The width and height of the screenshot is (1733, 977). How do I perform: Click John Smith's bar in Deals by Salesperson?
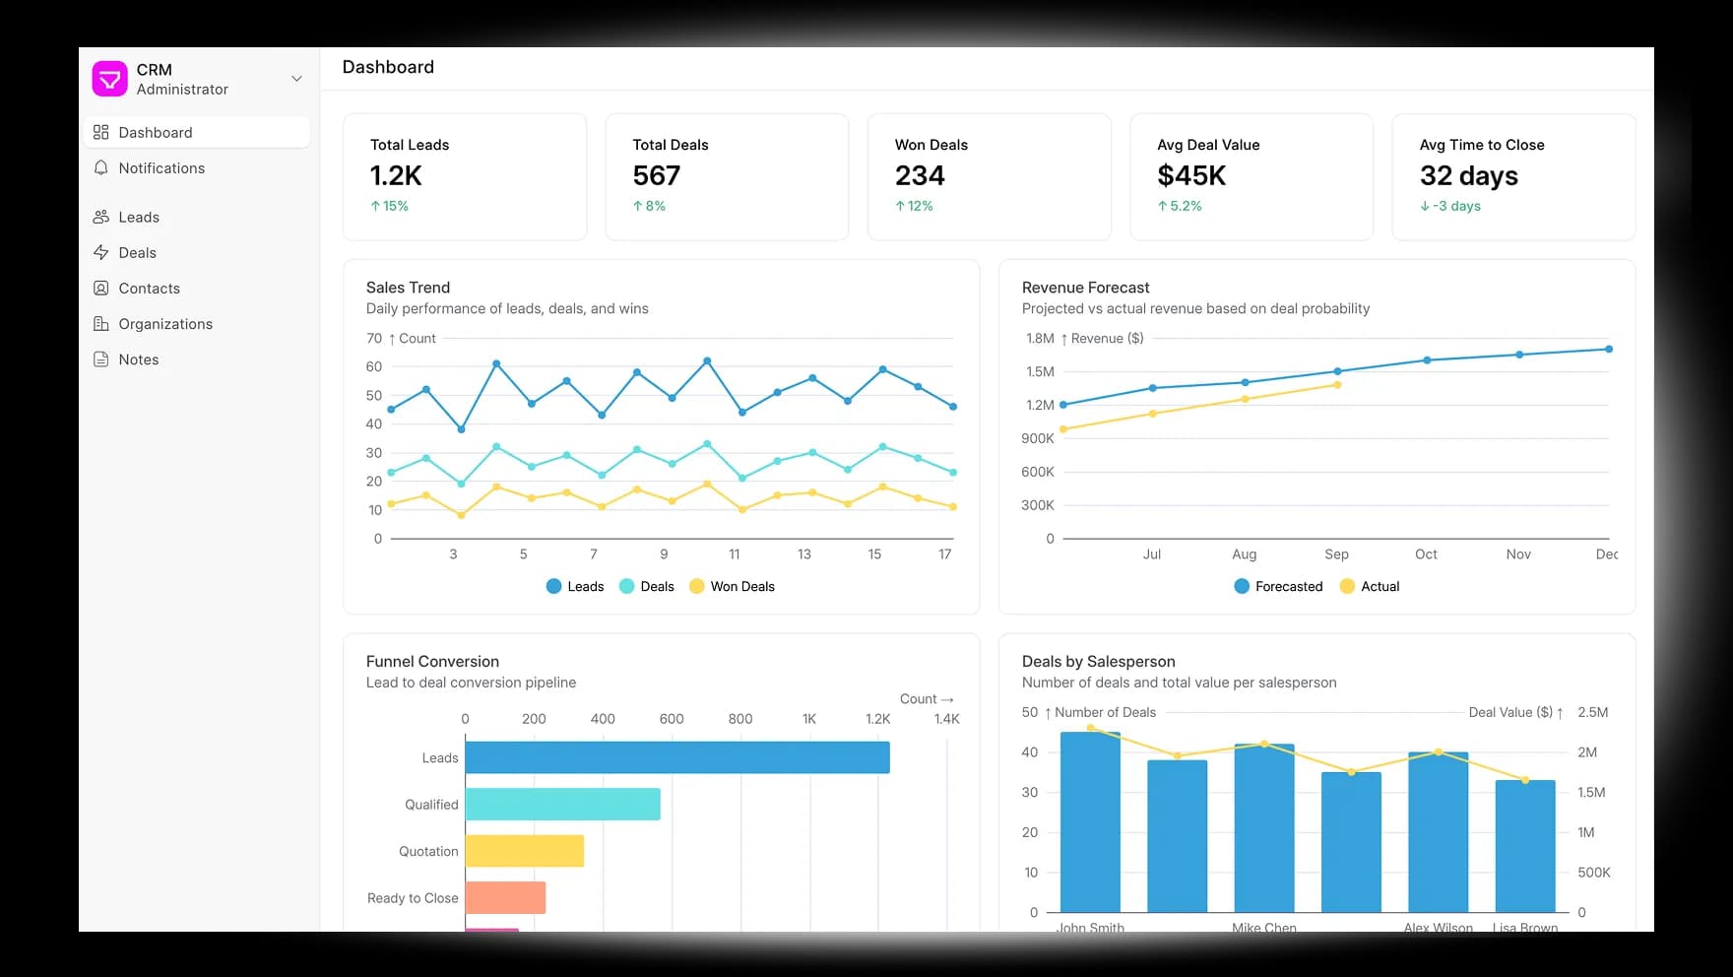coord(1090,822)
